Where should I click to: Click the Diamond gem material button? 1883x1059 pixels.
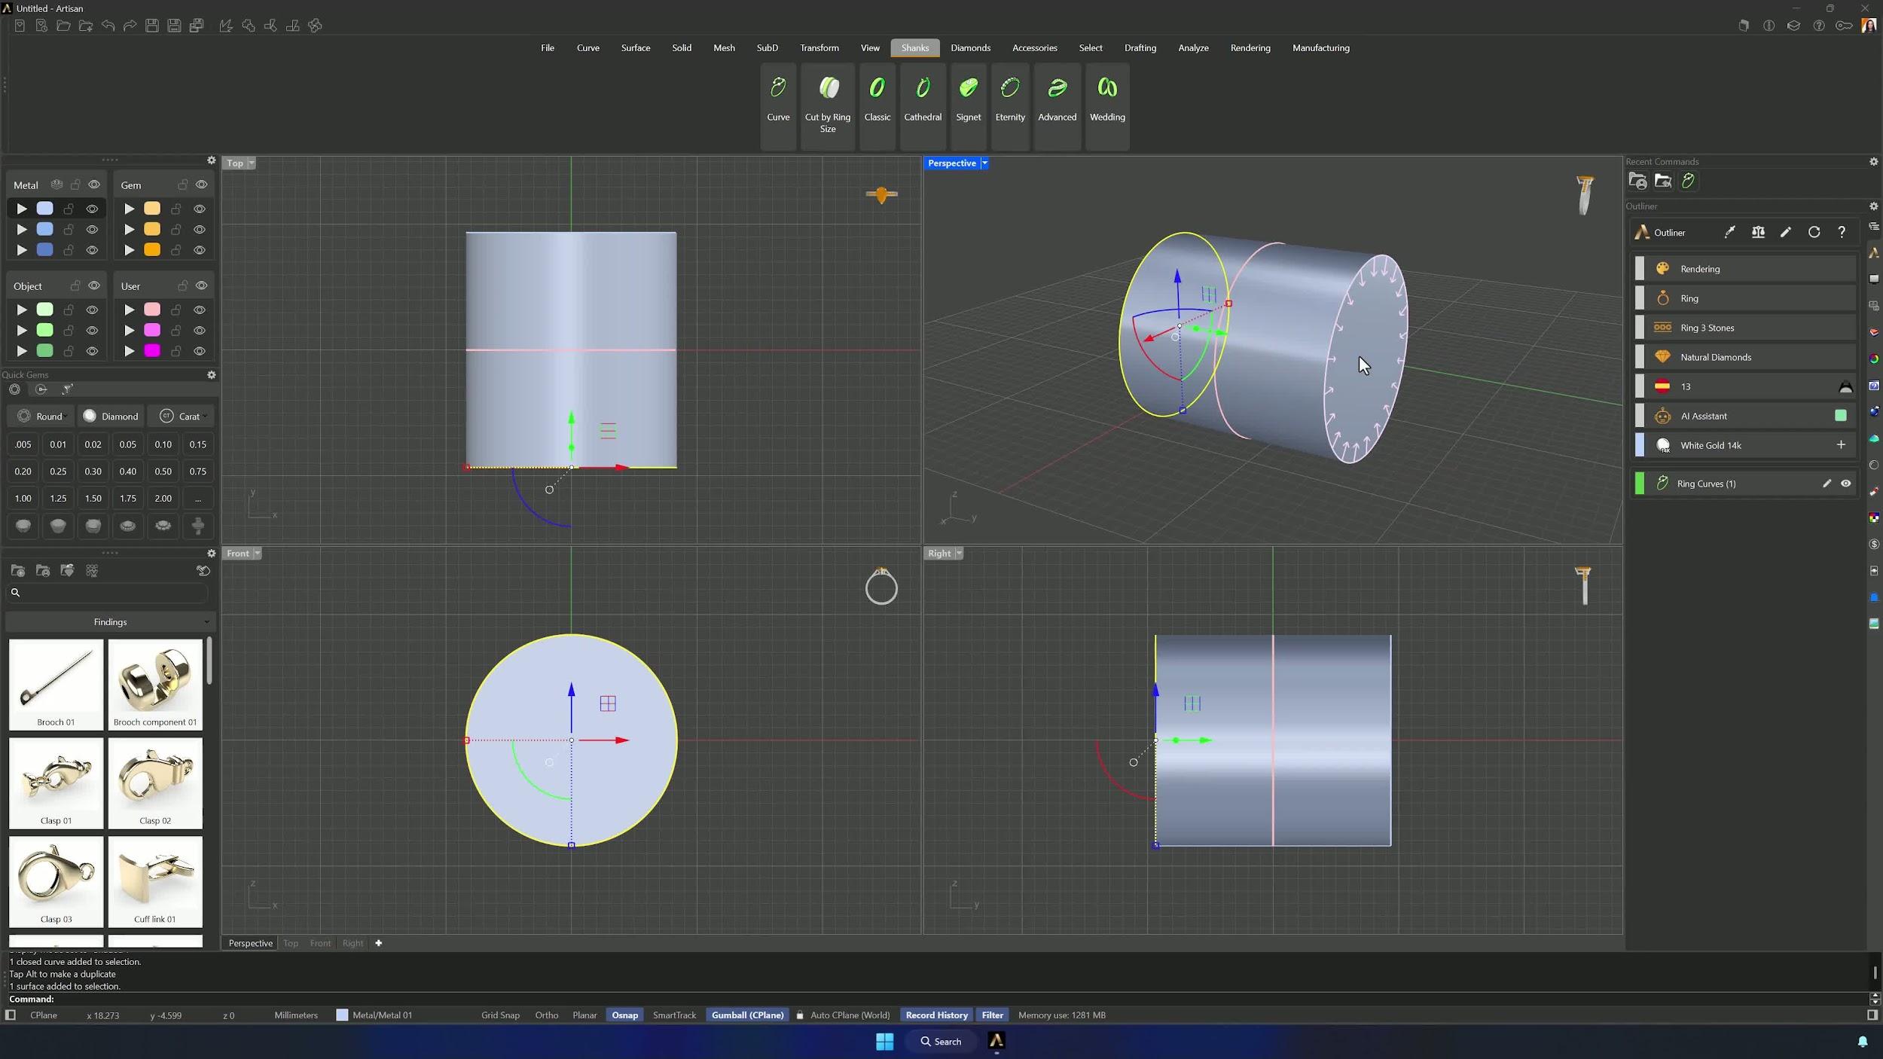[x=111, y=416]
